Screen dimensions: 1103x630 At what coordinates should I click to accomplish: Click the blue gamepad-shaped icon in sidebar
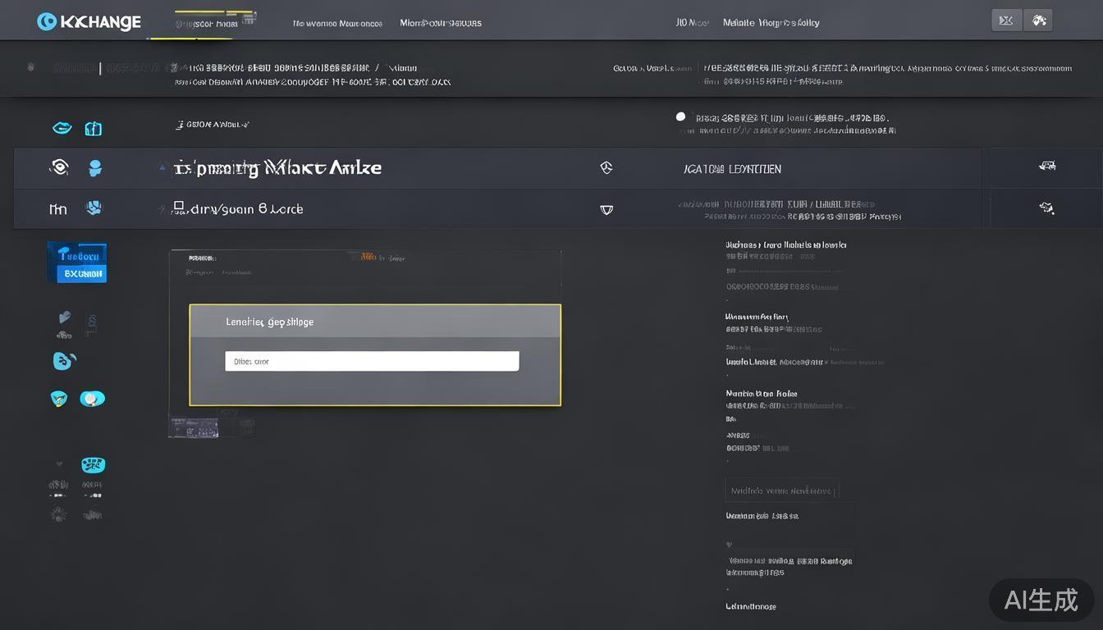pyautogui.click(x=93, y=465)
